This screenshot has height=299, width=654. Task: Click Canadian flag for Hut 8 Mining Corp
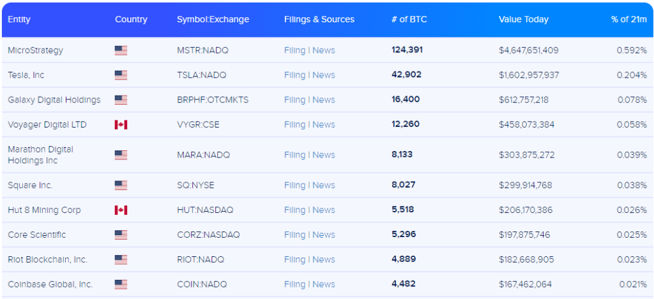[x=121, y=210]
